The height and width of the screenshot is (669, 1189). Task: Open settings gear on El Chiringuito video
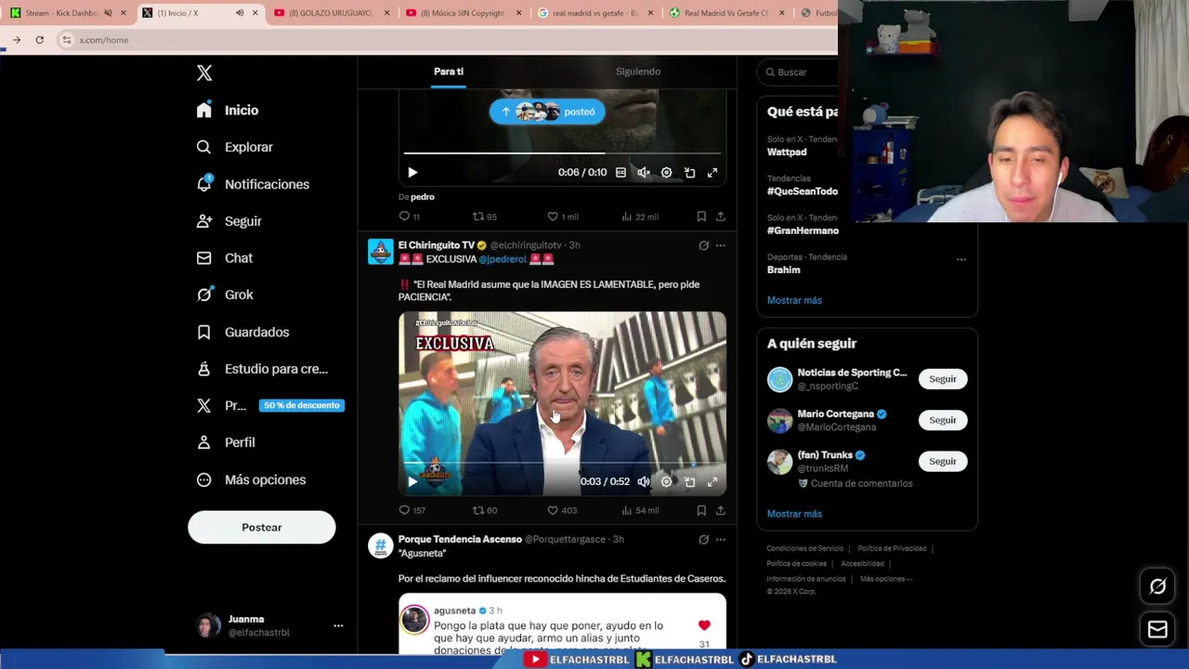click(x=666, y=482)
